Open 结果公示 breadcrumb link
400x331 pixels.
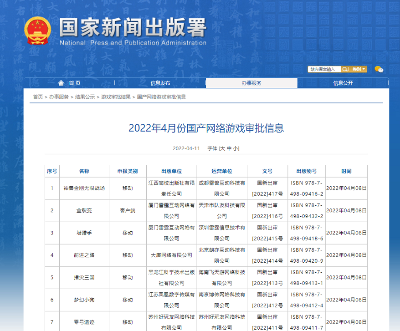coord(85,97)
